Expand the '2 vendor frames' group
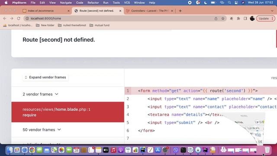The image size is (277, 156). (40, 94)
